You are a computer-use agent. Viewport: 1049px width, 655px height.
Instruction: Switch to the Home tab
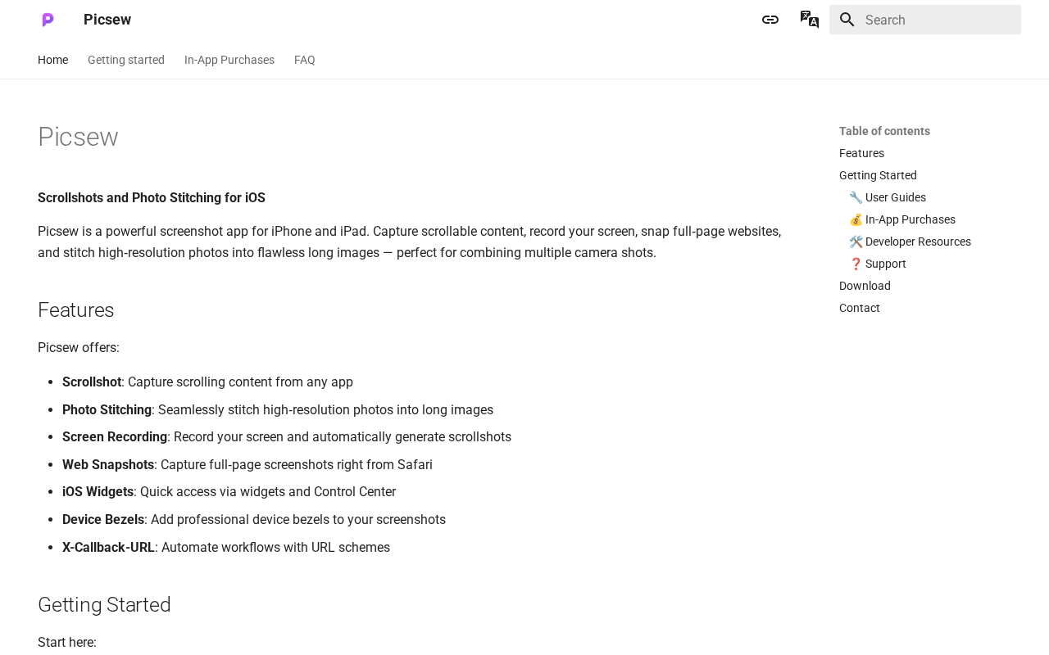[52, 60]
